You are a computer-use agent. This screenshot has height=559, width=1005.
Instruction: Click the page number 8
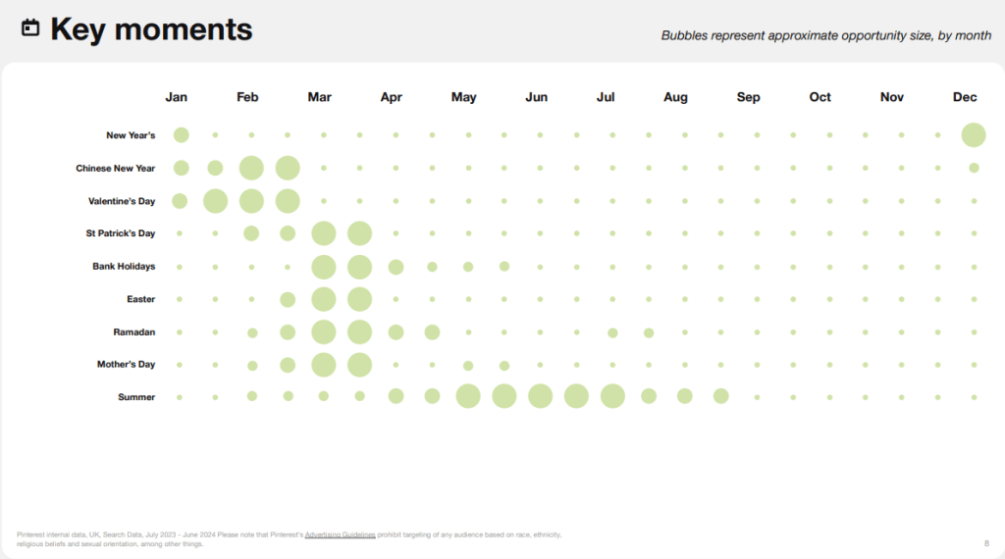(x=985, y=542)
